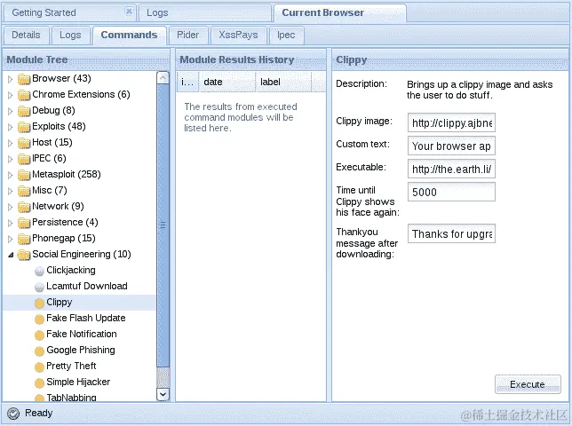
Task: Click the orange dot beside Simple Hijacker
Action: 39,383
